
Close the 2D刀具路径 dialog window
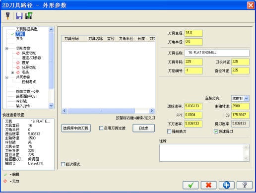point(251,5)
